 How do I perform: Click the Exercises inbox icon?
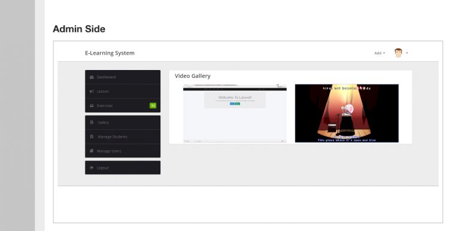click(x=92, y=105)
